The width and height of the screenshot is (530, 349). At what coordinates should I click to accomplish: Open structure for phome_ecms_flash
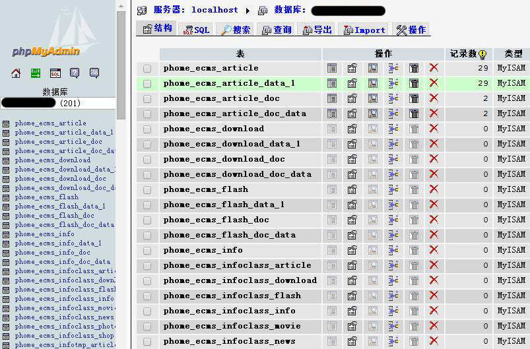(x=352, y=189)
